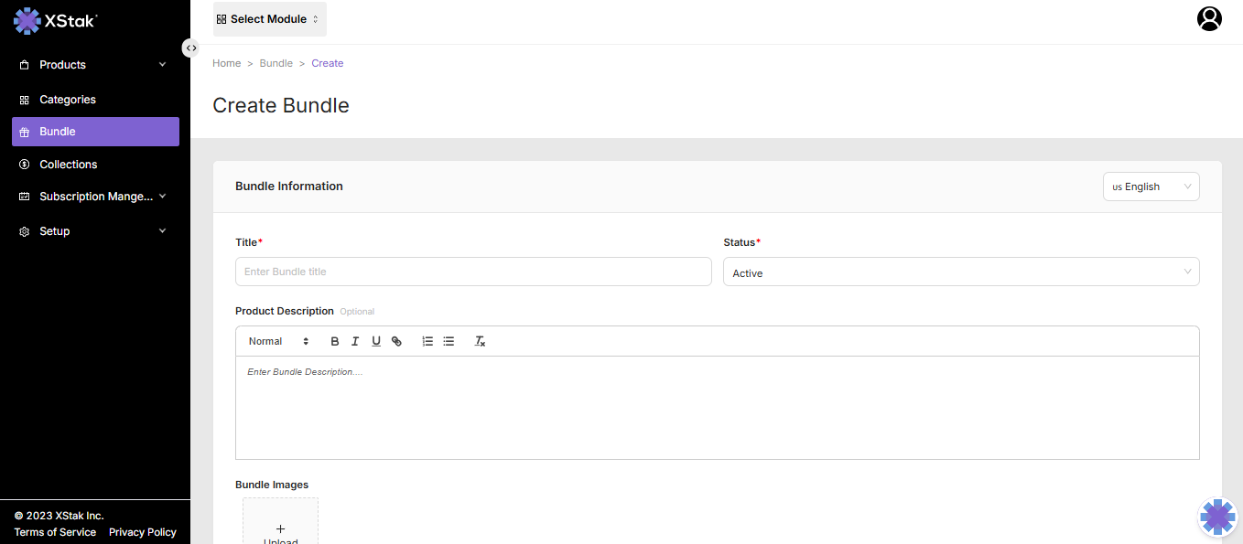Open the Status dropdown showing Active

pyautogui.click(x=960, y=272)
